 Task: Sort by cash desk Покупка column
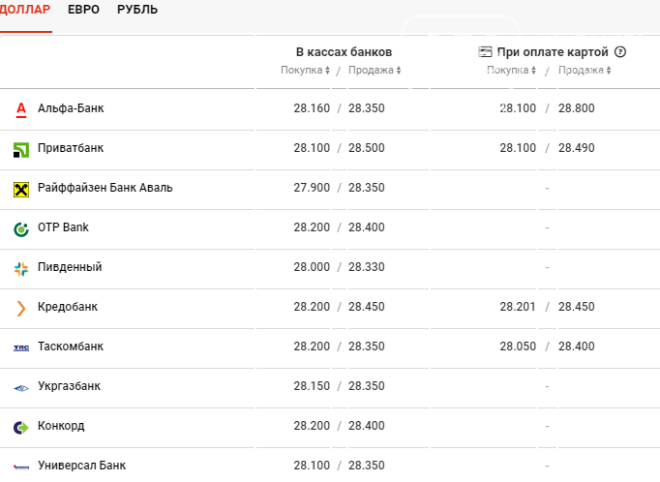305,70
